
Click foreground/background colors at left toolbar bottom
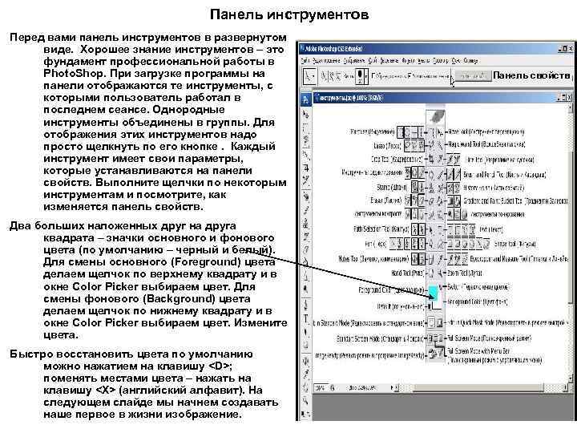(x=305, y=415)
